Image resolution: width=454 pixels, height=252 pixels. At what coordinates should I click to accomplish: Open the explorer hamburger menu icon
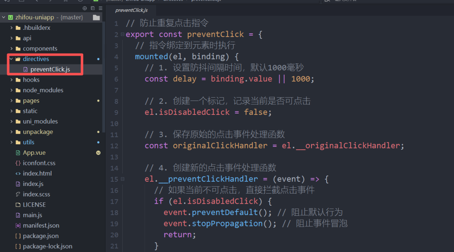click(100, 8)
